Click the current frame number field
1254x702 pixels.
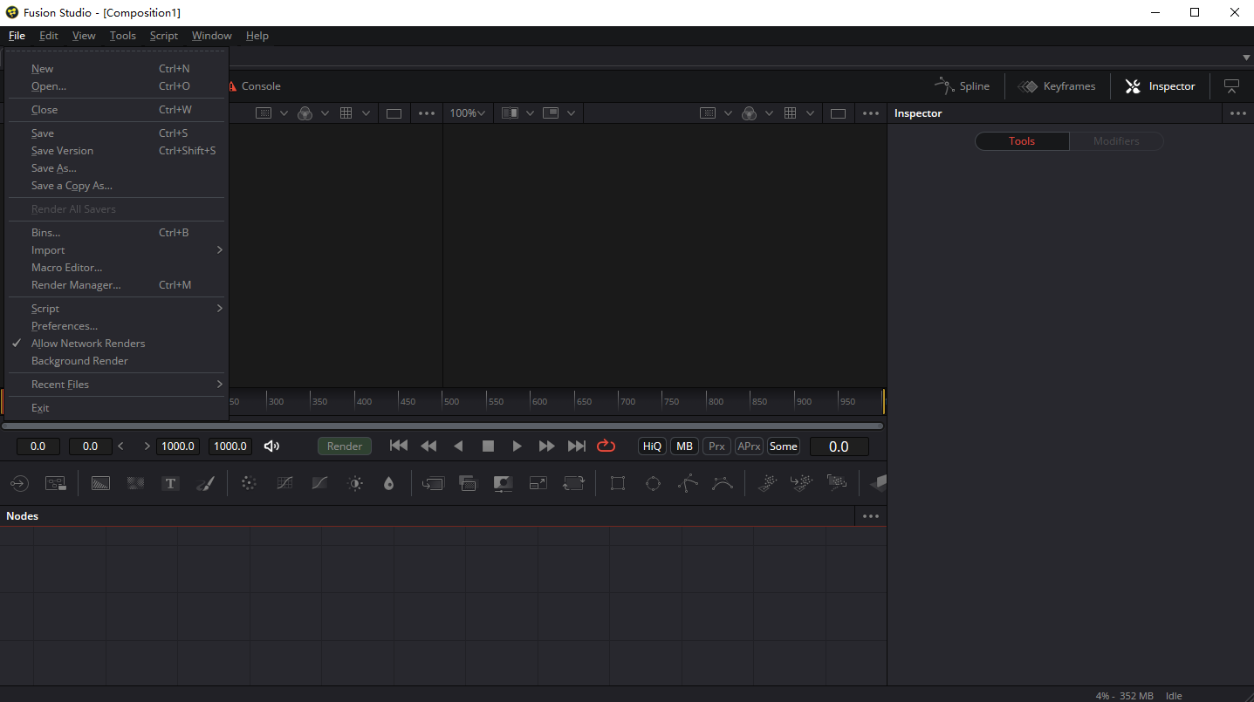pos(839,446)
